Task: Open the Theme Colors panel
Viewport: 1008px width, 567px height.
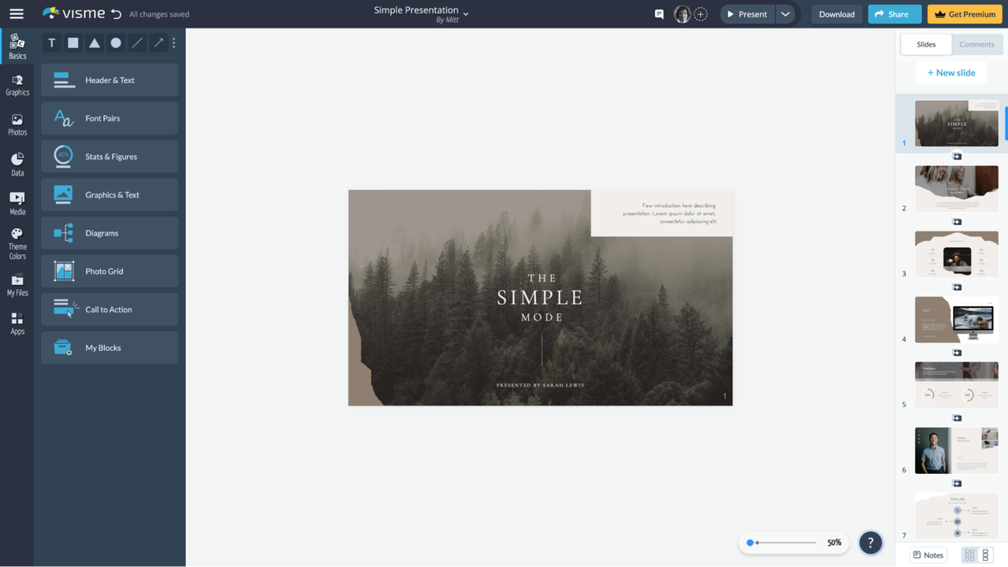Action: (17, 243)
